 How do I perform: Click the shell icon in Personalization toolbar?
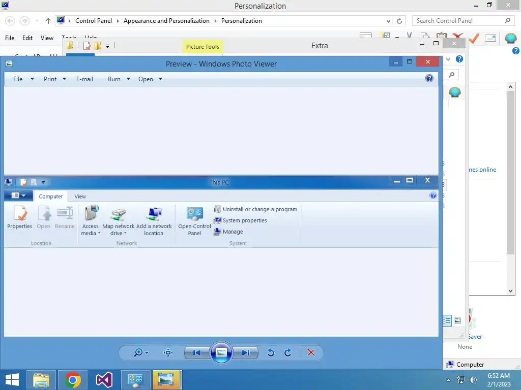tap(511, 38)
